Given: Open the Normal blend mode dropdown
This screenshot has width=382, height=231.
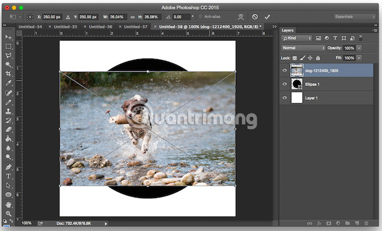Looking at the screenshot, I should point(303,48).
